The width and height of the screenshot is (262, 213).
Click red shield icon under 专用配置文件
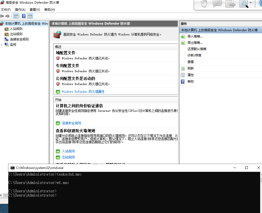[x=58, y=71]
